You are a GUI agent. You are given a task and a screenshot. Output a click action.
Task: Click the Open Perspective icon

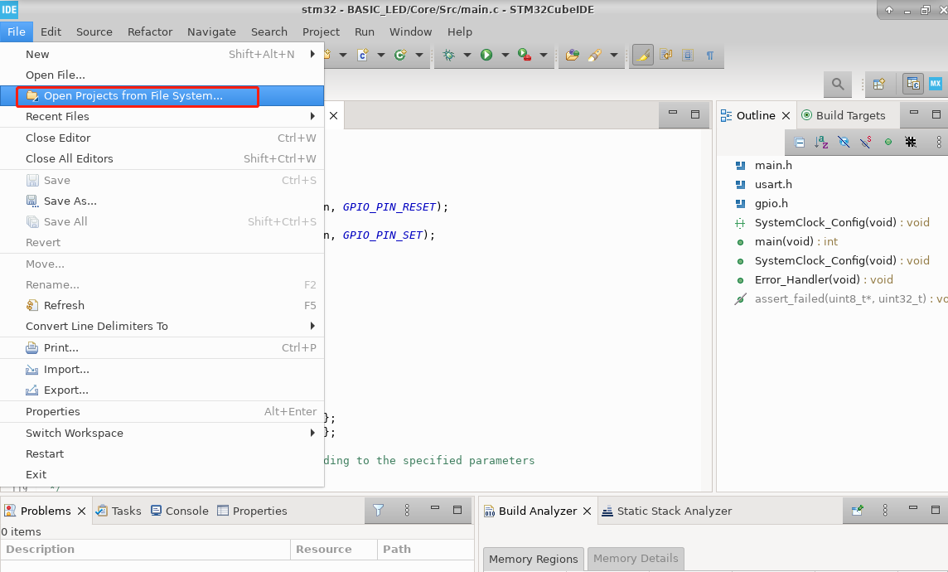pos(879,84)
